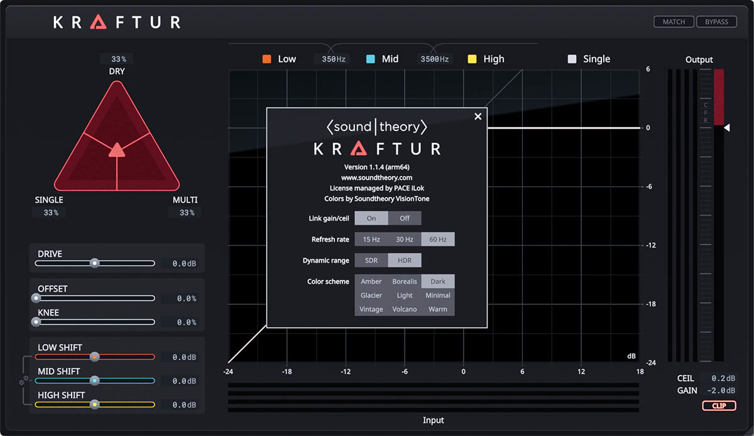Image resolution: width=754 pixels, height=436 pixels.
Task: Click the Match button
Action: (674, 22)
